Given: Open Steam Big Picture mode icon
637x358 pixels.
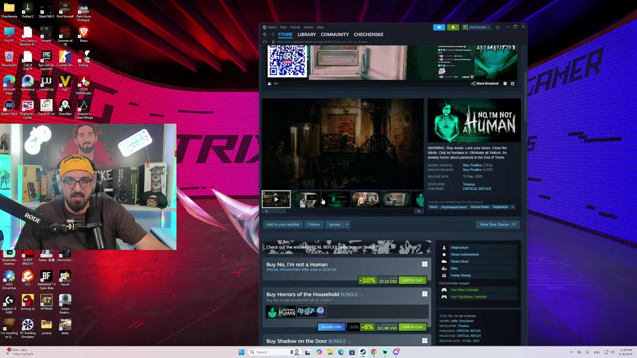Looking at the screenshot, I should point(498,27).
